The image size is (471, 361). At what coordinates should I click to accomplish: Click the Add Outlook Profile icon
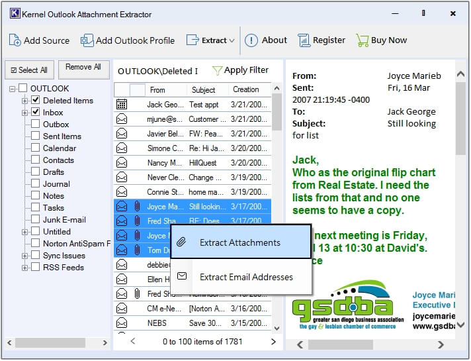[x=87, y=40]
